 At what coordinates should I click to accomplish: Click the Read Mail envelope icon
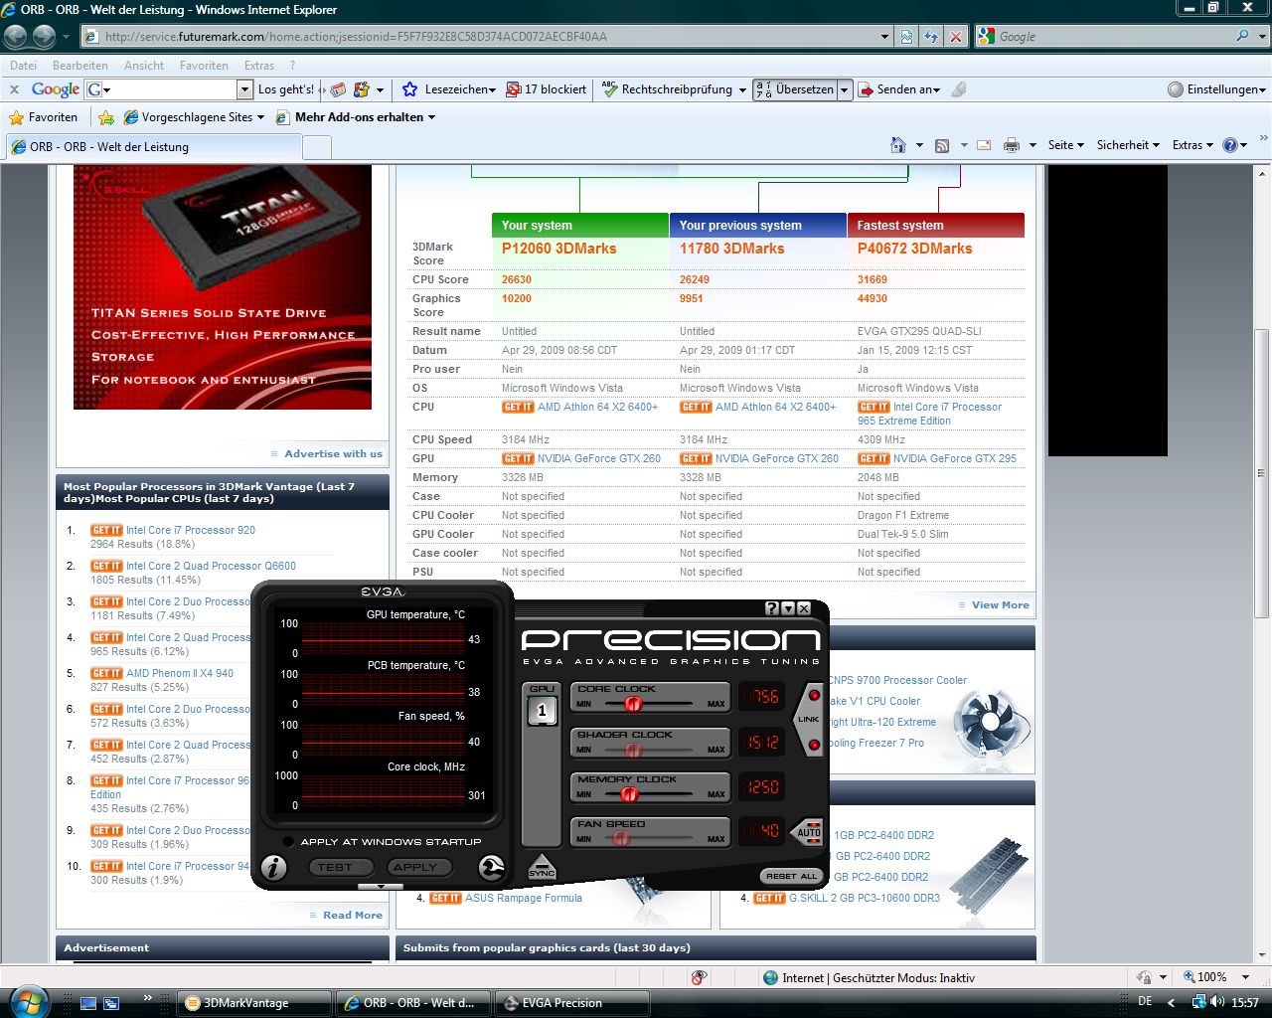tap(984, 145)
